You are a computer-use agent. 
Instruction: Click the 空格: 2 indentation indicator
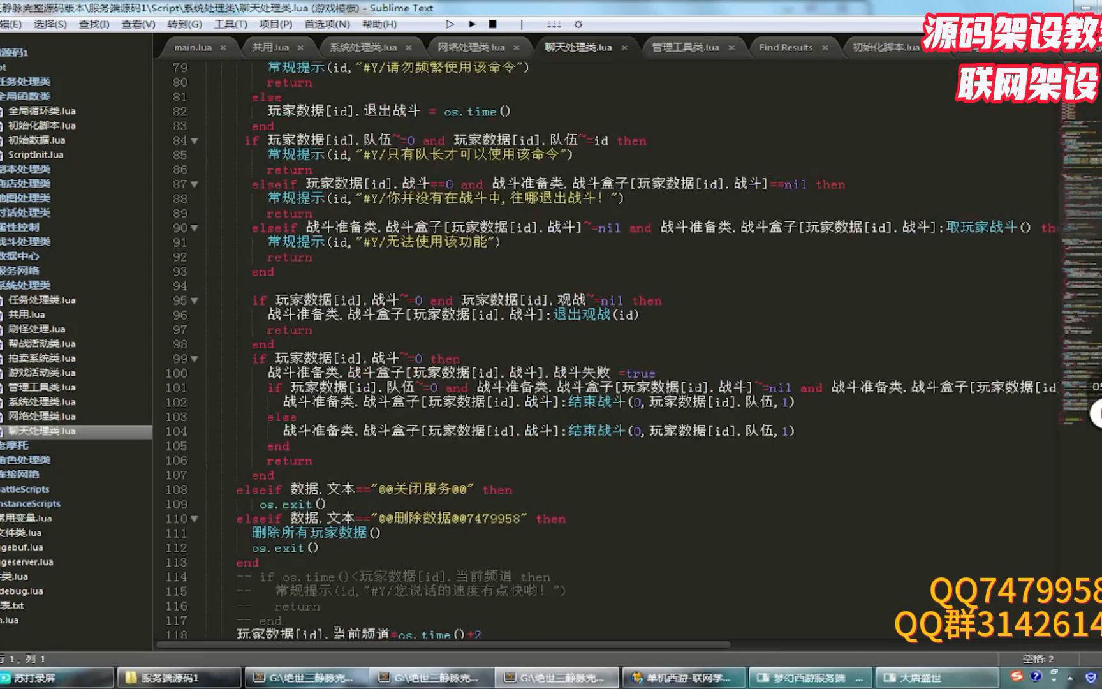pos(1038,659)
